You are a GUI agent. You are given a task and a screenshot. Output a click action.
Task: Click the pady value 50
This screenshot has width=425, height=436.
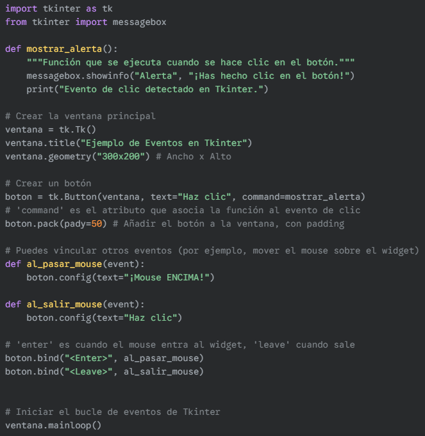97,224
